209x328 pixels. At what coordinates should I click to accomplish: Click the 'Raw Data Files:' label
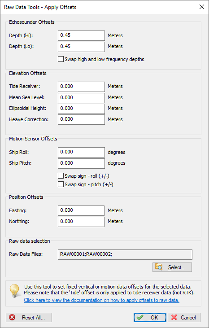pyautogui.click(x=26, y=254)
